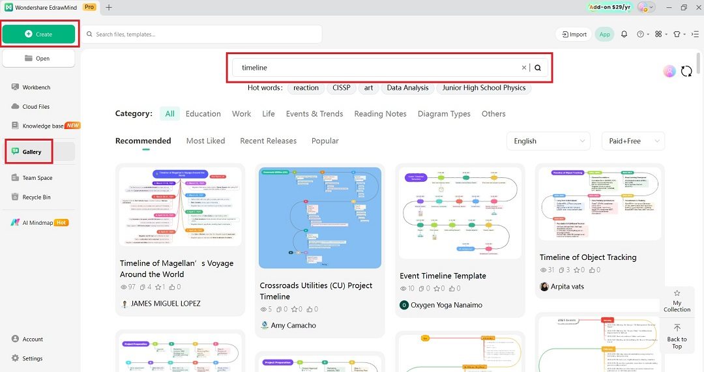Open the English language dropdown
Viewport: 704px width, 372px height.
(x=548, y=141)
